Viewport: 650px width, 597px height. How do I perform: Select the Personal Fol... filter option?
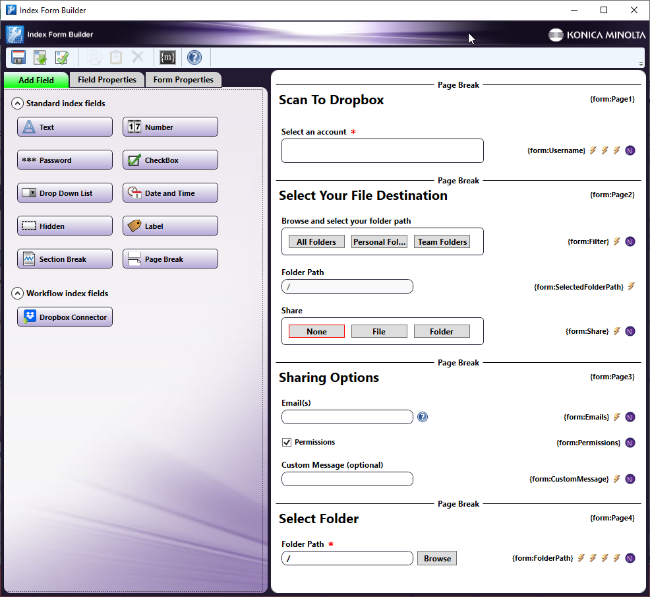(379, 242)
